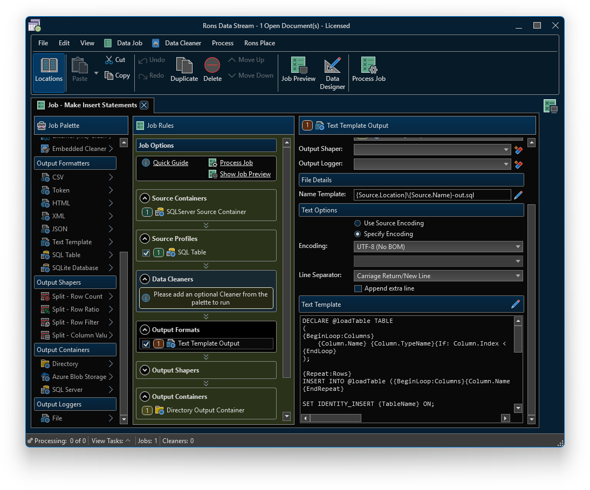Open the Rons Place menu

[x=259, y=43]
